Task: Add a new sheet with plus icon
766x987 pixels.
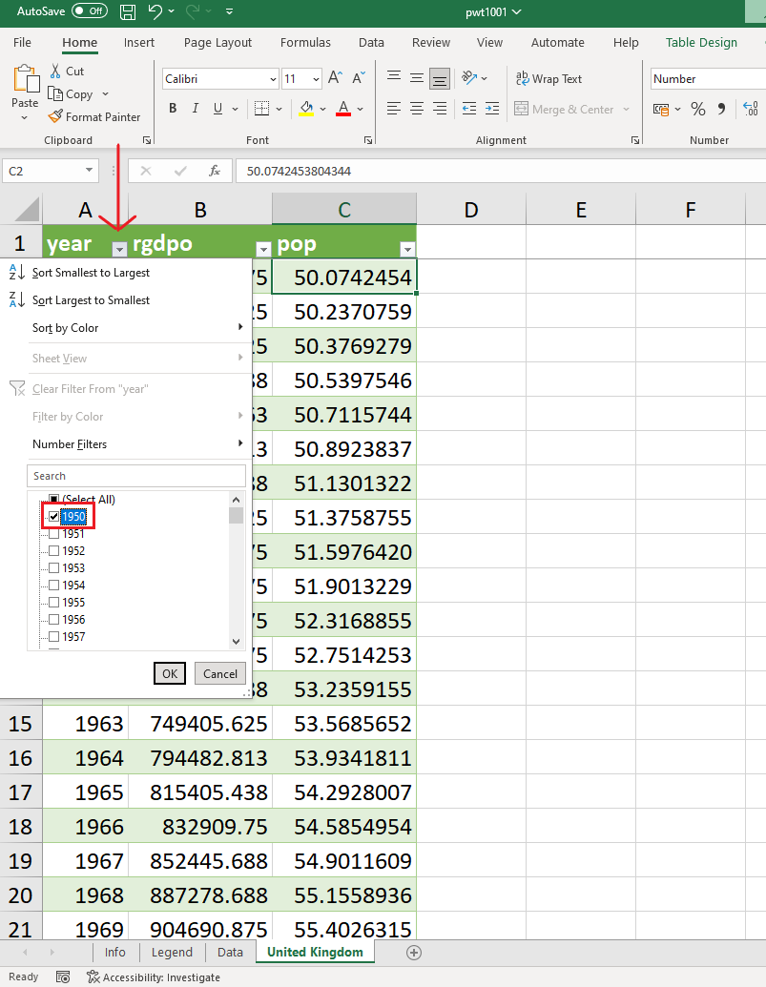Action: [413, 952]
